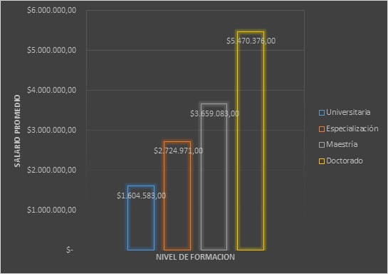Click the yellow Doctorado legend swatch
The height and width of the screenshot is (274, 388).
(322, 161)
